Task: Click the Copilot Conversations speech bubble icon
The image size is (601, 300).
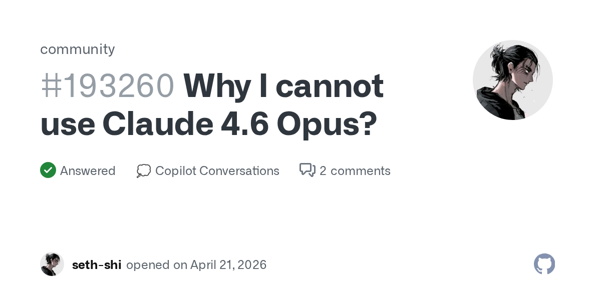Action: 144,171
